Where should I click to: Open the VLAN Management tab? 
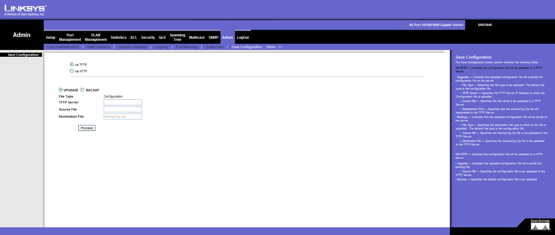pos(95,37)
